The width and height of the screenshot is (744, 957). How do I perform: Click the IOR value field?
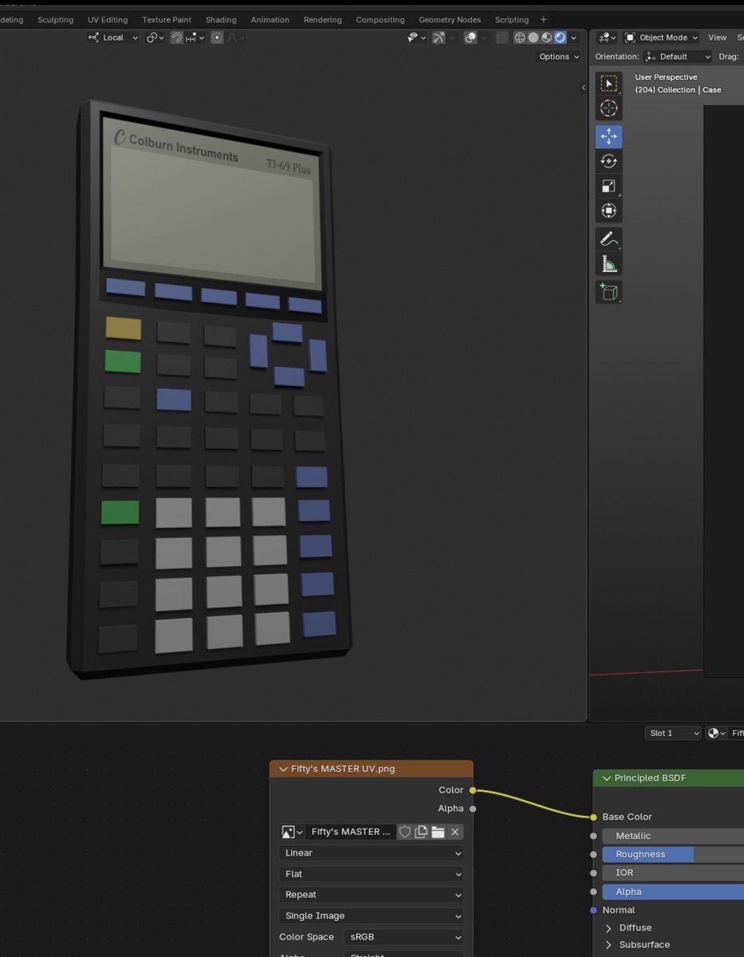click(673, 872)
